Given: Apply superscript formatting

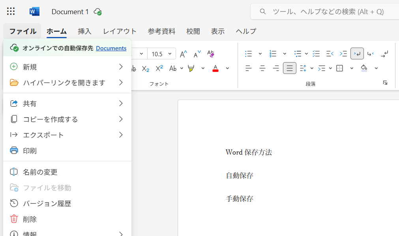Looking at the screenshot, I should pyautogui.click(x=159, y=68).
